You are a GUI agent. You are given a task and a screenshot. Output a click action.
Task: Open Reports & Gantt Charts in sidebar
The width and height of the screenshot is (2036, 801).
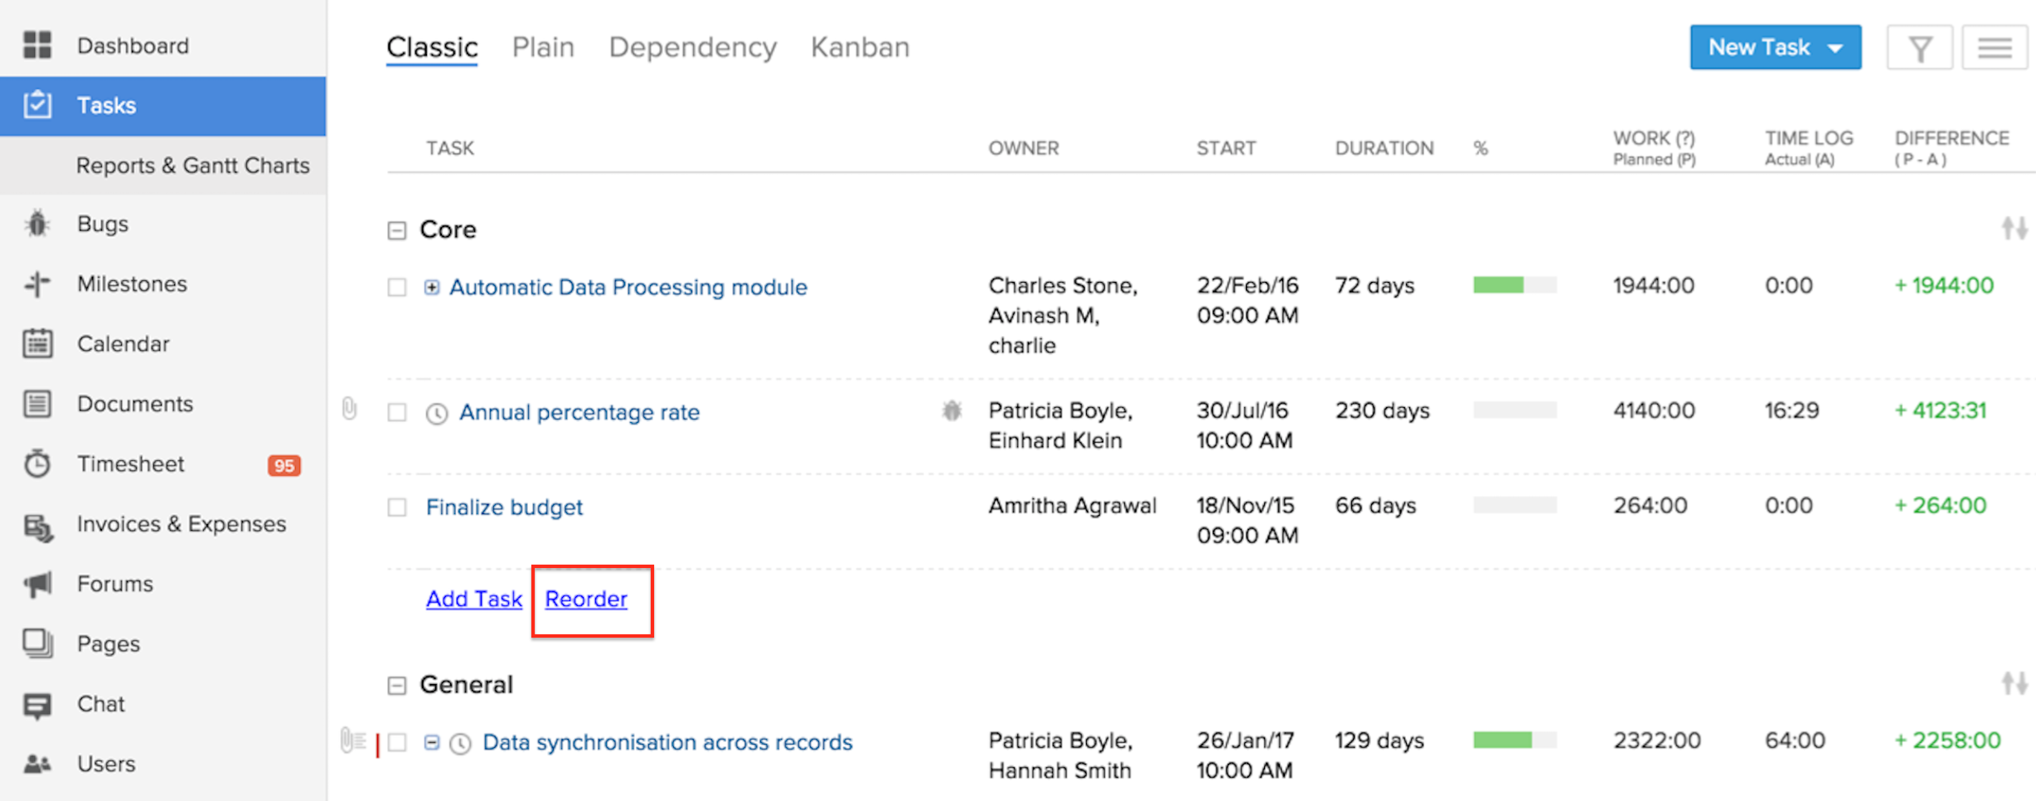(192, 166)
